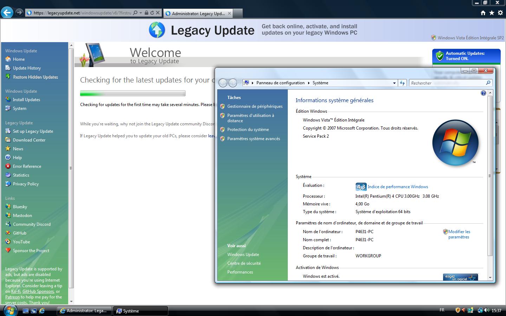Viewport: 506px width, 316px height.
Task: Open the browser Favorites star icon
Action: pos(492,13)
